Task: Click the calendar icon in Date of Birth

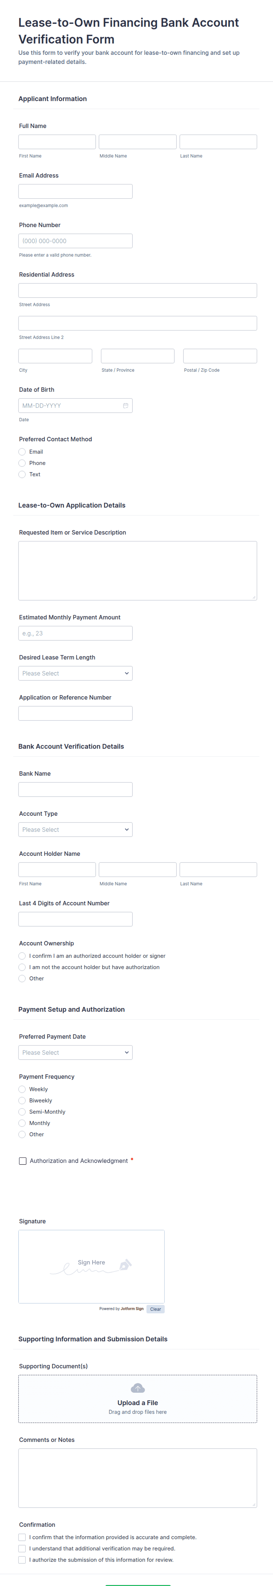Action: (x=125, y=406)
